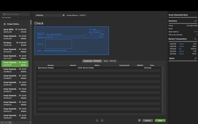The height and width of the screenshot is (124, 198).
Task: Click the calendar icon at bottom
Action: [102, 120]
